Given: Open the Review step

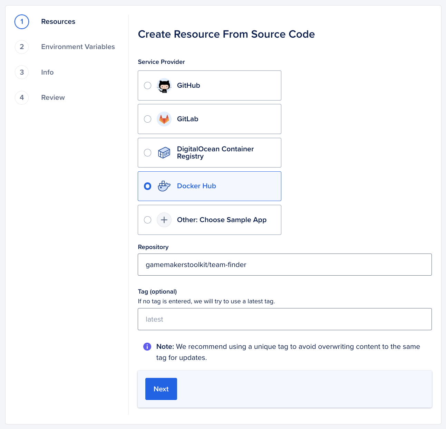Looking at the screenshot, I should 53,97.
